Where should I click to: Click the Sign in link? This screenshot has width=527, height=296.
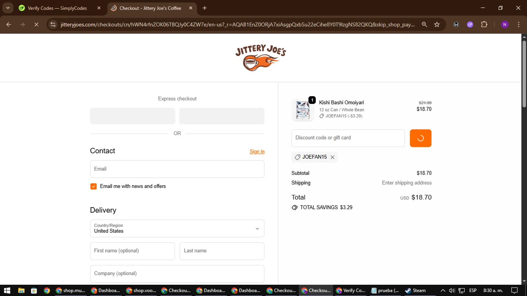coord(257,152)
